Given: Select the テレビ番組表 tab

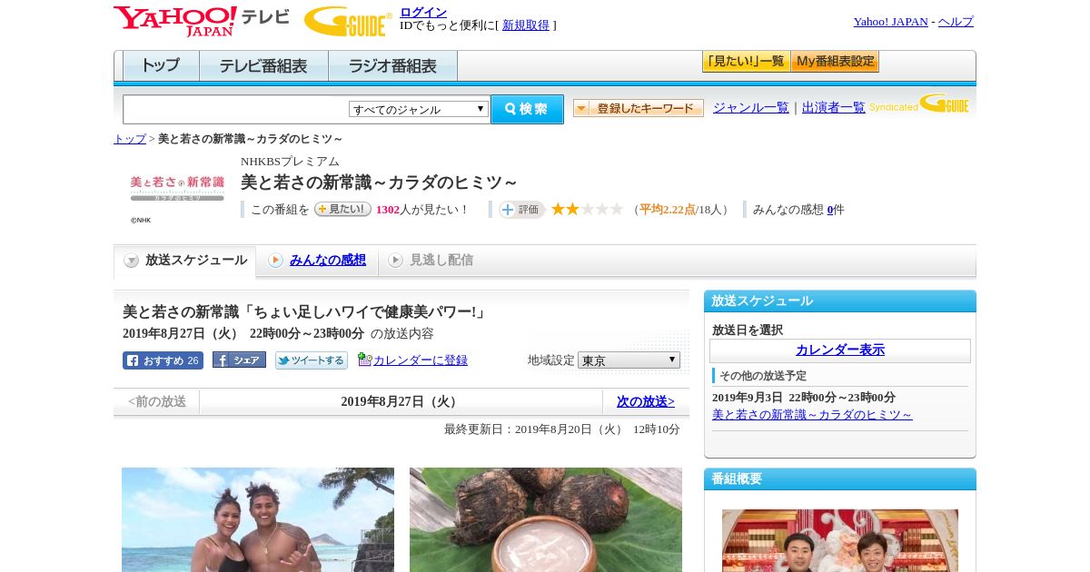Looking at the screenshot, I should click(263, 66).
